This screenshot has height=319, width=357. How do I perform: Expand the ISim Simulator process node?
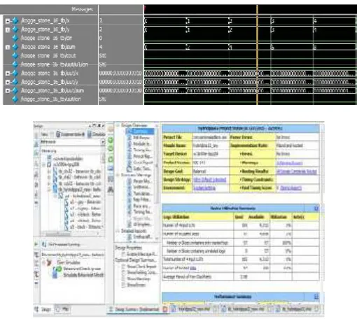43,262
